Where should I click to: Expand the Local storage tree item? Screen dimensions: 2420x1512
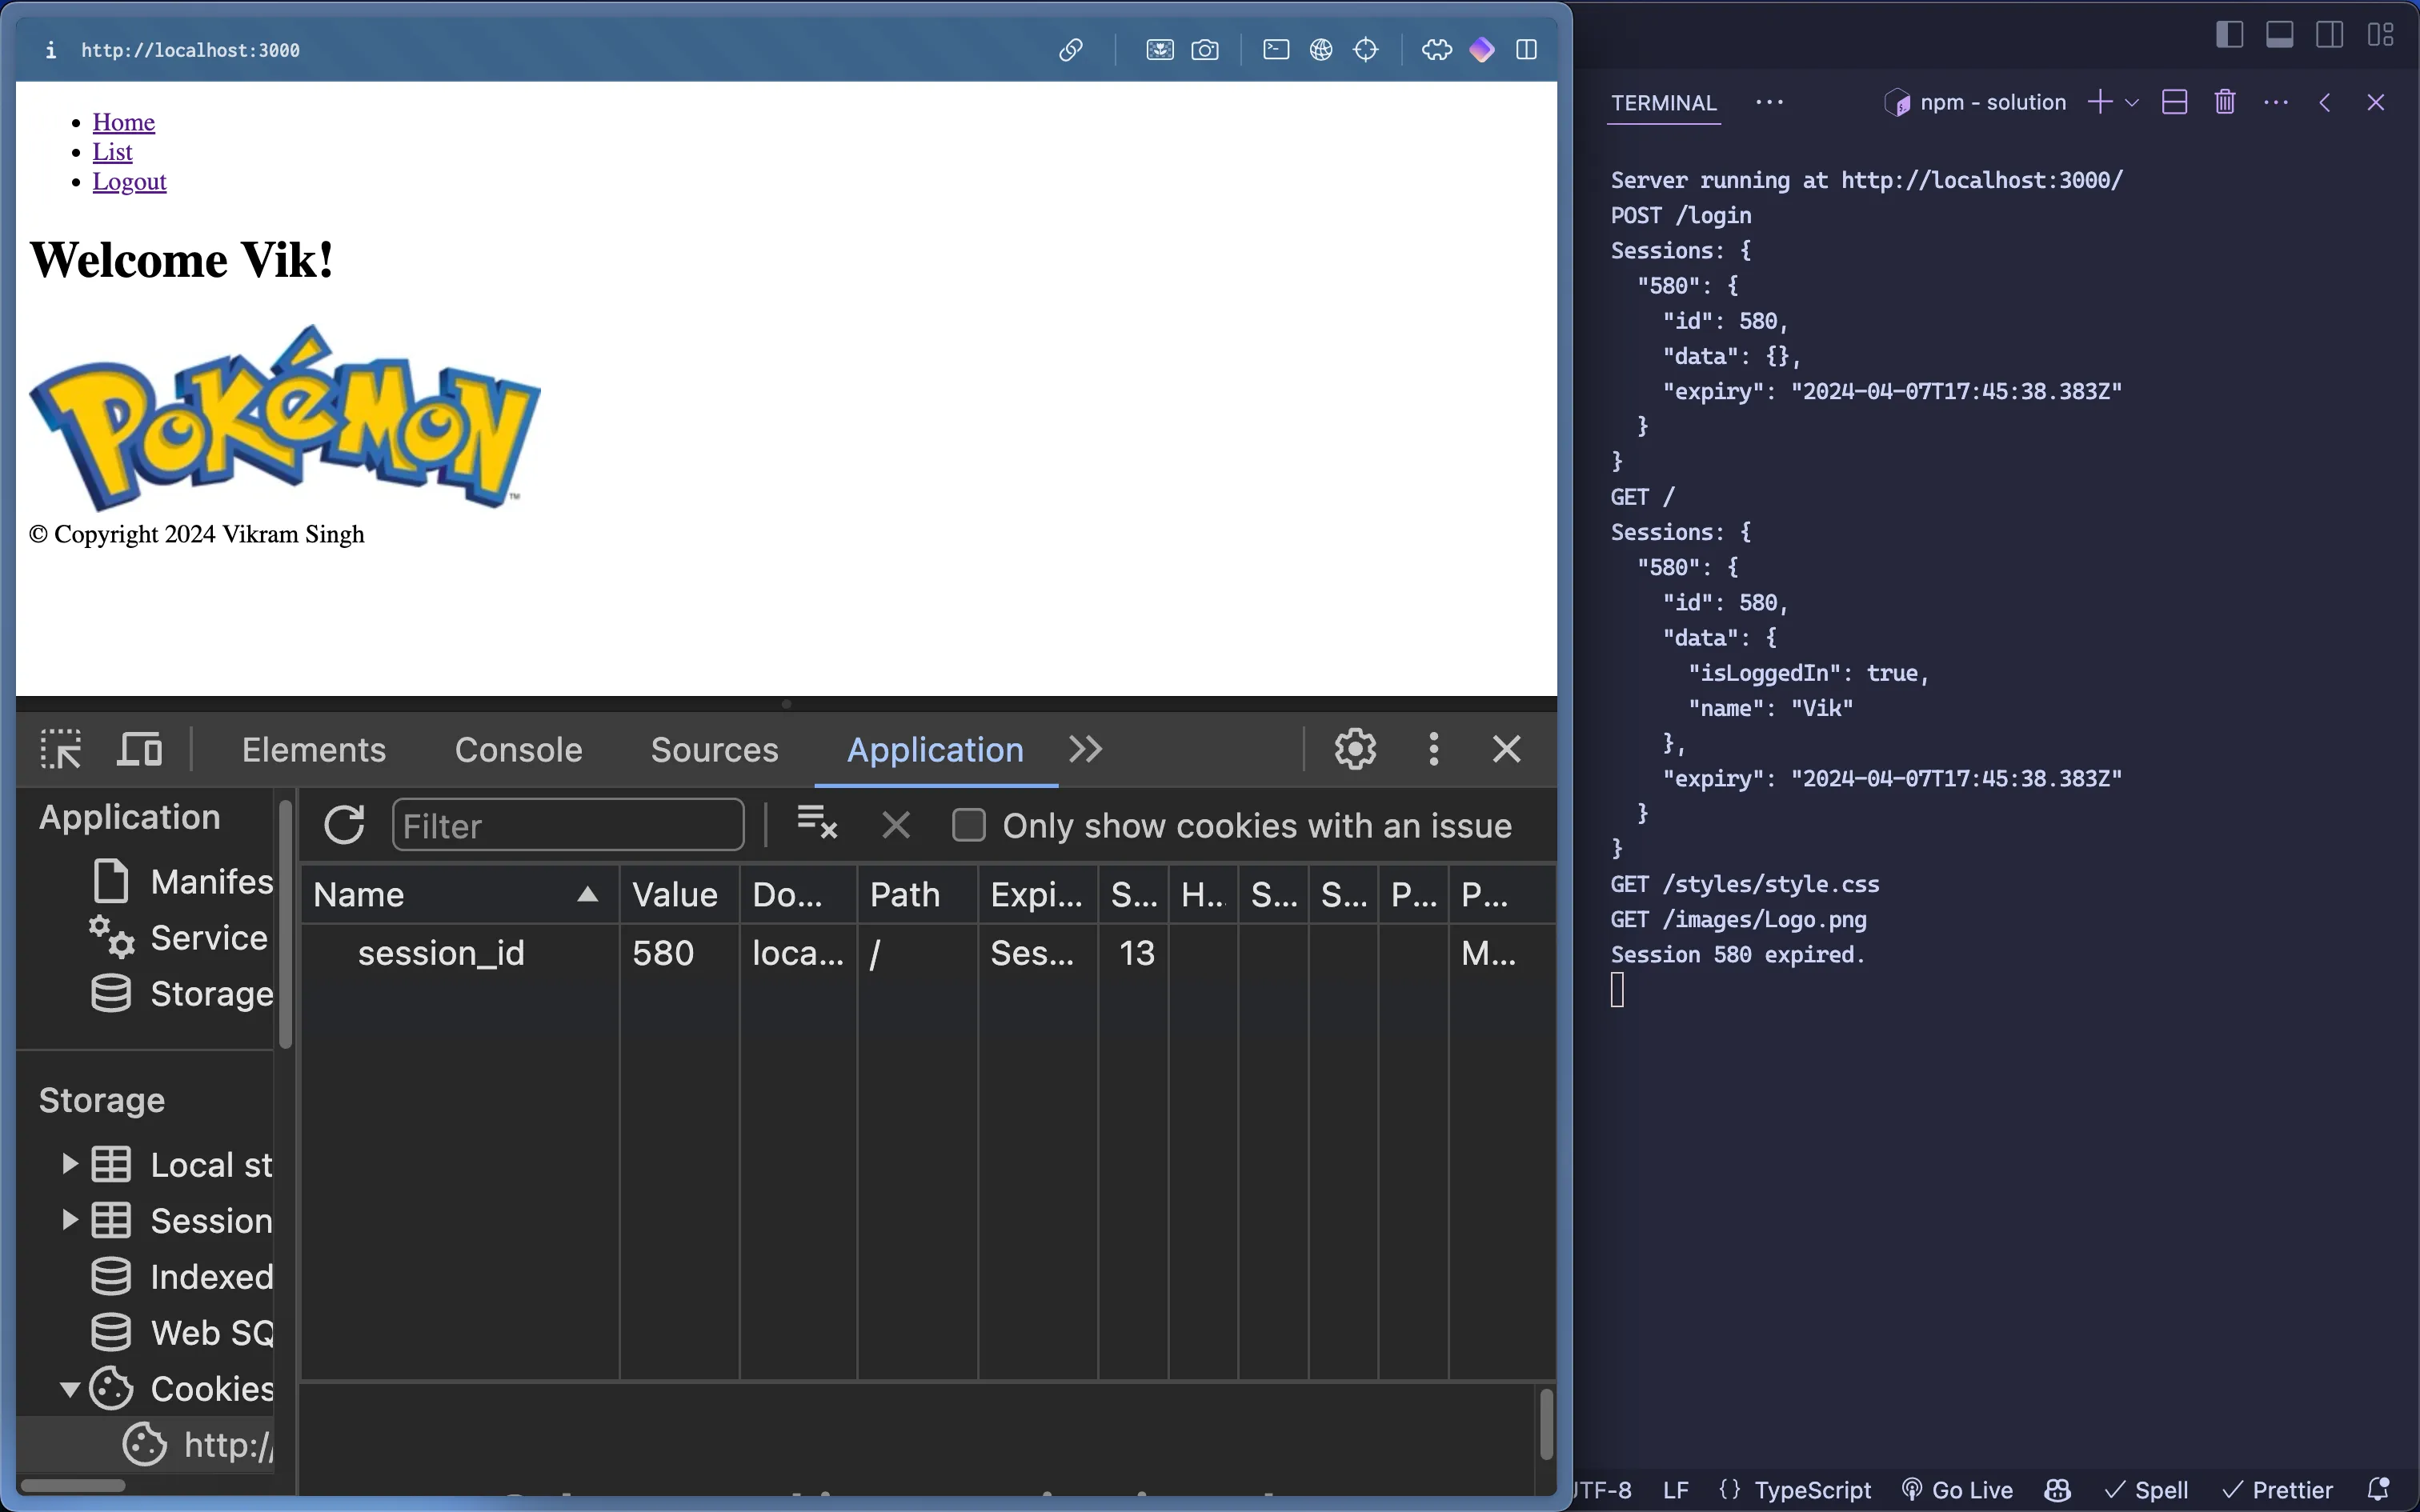(x=69, y=1164)
